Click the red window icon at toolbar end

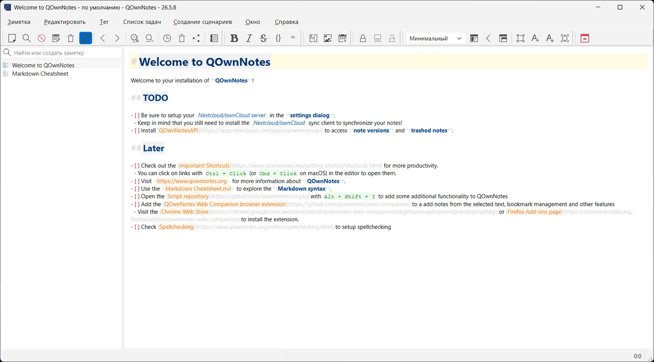pyautogui.click(x=585, y=38)
